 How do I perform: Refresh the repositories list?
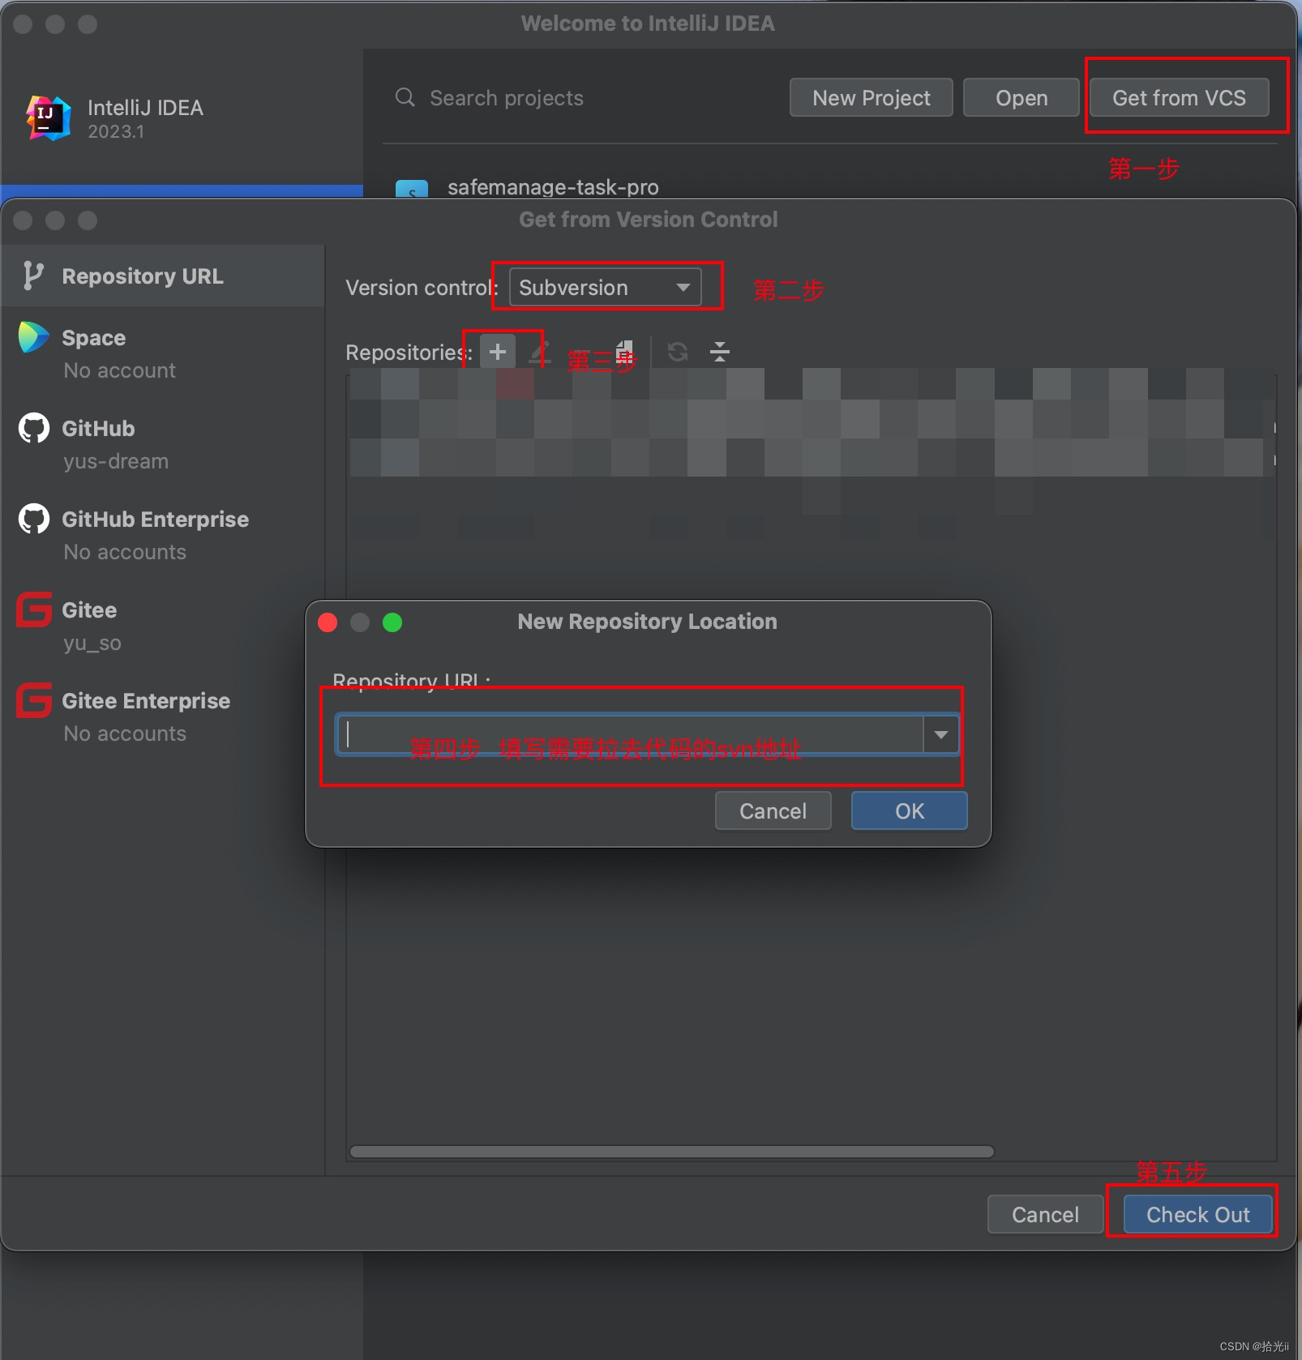677,351
